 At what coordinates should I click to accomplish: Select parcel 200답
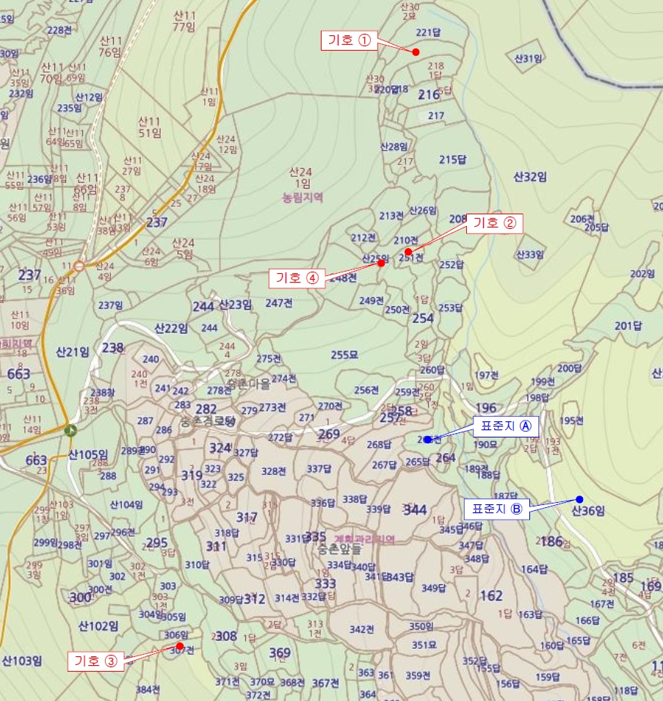[x=570, y=368]
